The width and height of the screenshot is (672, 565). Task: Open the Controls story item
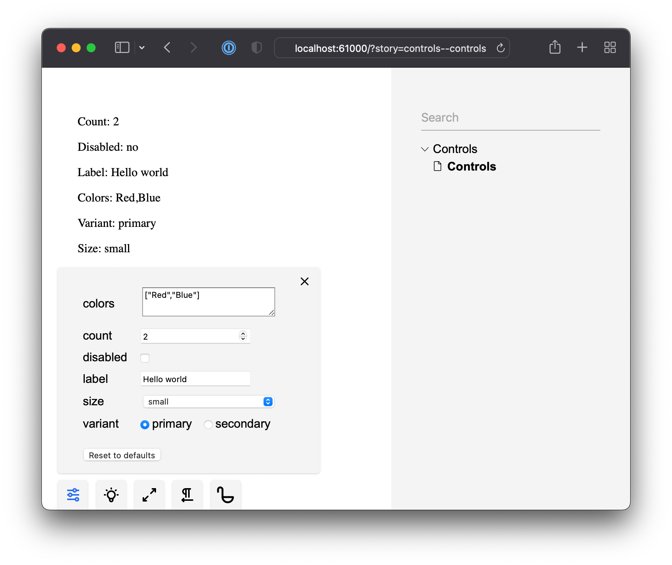471,166
